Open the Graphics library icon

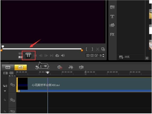112,25
